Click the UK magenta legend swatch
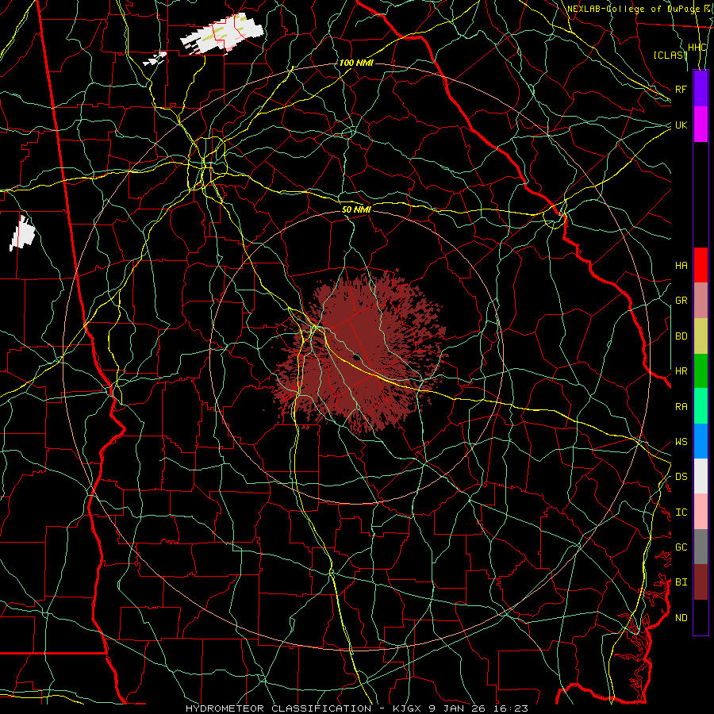The height and width of the screenshot is (714, 714). click(x=701, y=125)
